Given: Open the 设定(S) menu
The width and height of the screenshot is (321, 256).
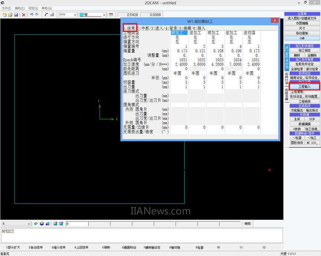Looking at the screenshot, I should click(x=33, y=8).
